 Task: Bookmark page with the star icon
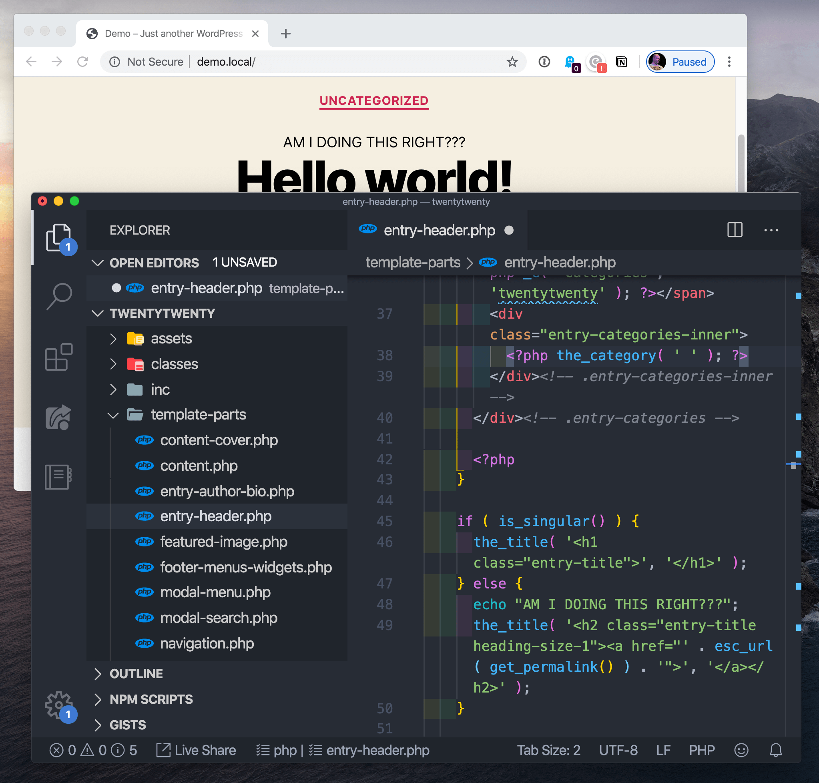click(512, 62)
